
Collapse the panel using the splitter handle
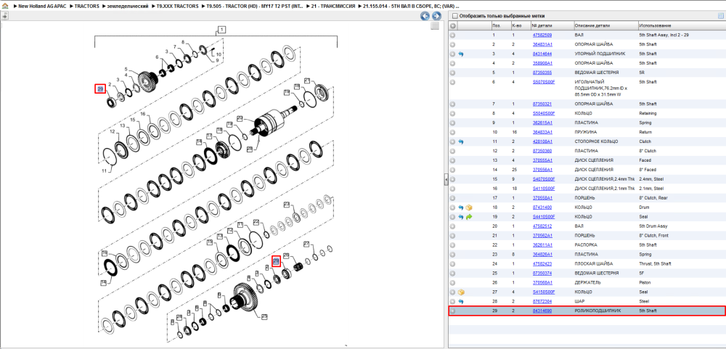click(446, 180)
